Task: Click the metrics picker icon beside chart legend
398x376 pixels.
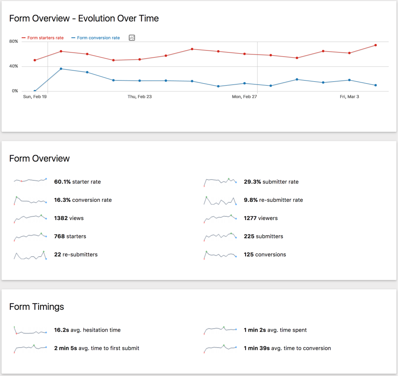Action: pyautogui.click(x=132, y=38)
